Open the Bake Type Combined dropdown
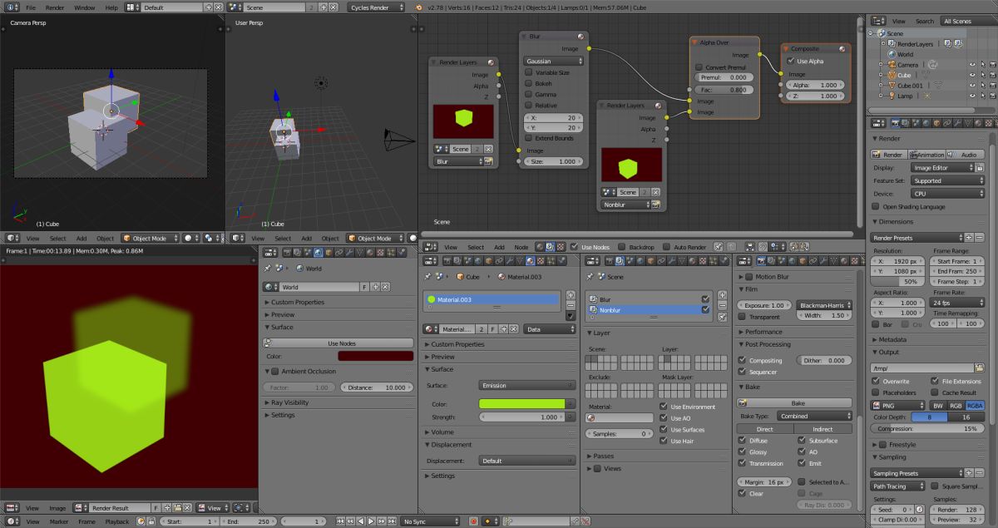The image size is (998, 528). click(x=815, y=416)
